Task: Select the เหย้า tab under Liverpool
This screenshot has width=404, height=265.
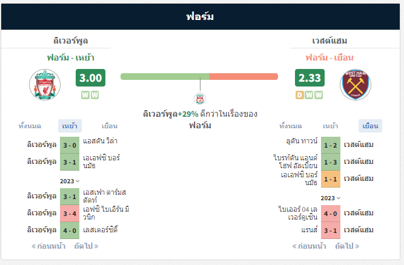Action: 70,126
